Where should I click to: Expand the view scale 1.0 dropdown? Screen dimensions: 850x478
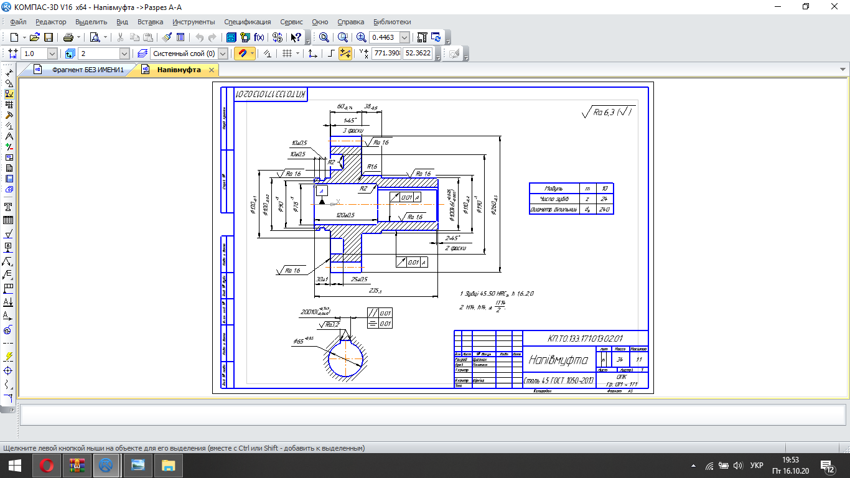[52, 54]
